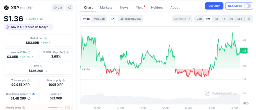
Task: Open the chart settings sliders icon
Action: tap(248, 19)
